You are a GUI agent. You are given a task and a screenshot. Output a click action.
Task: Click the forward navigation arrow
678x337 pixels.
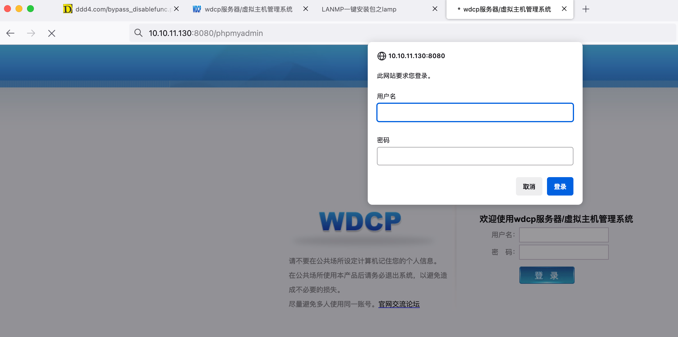coord(31,33)
